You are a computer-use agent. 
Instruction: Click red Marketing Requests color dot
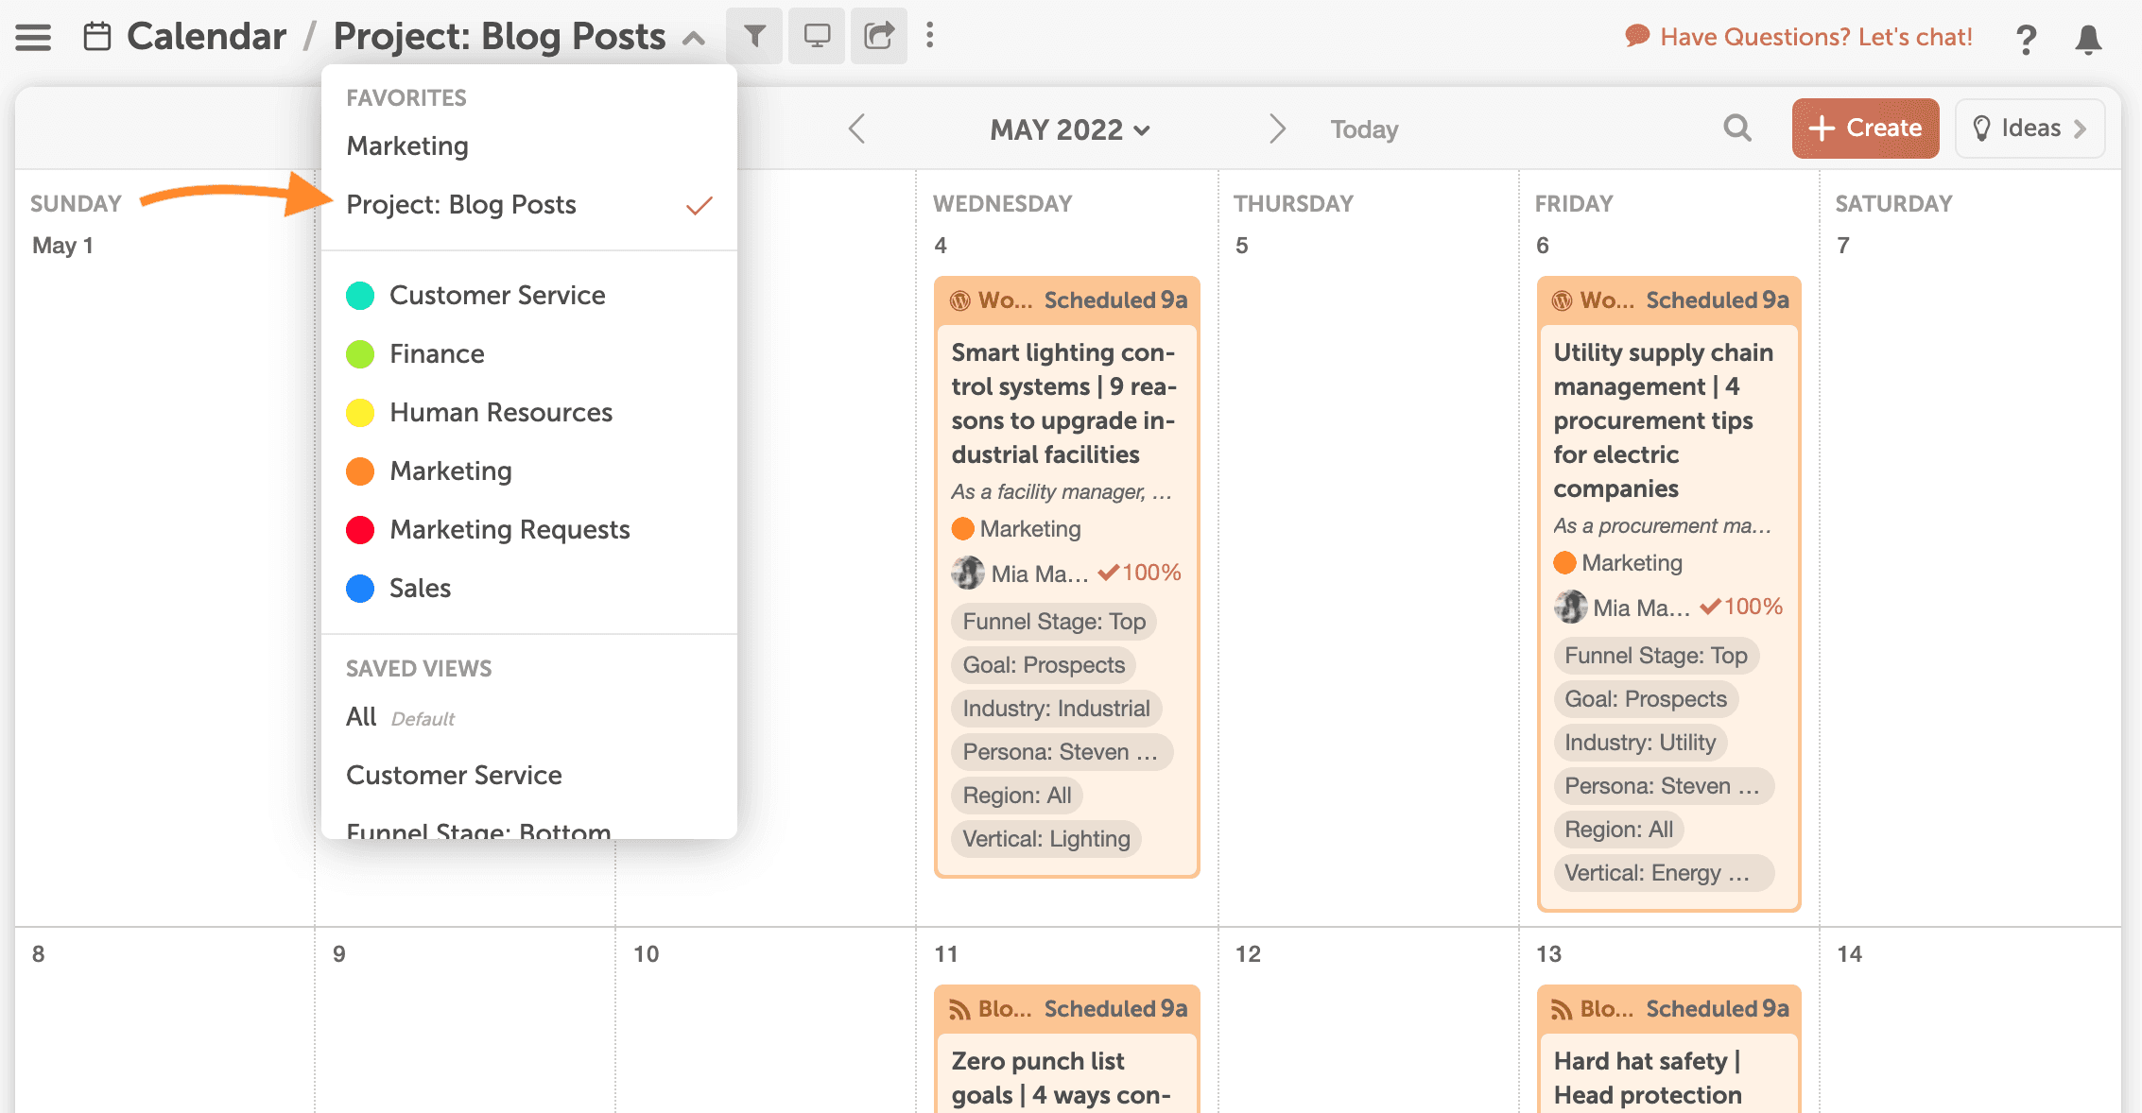pos(360,530)
